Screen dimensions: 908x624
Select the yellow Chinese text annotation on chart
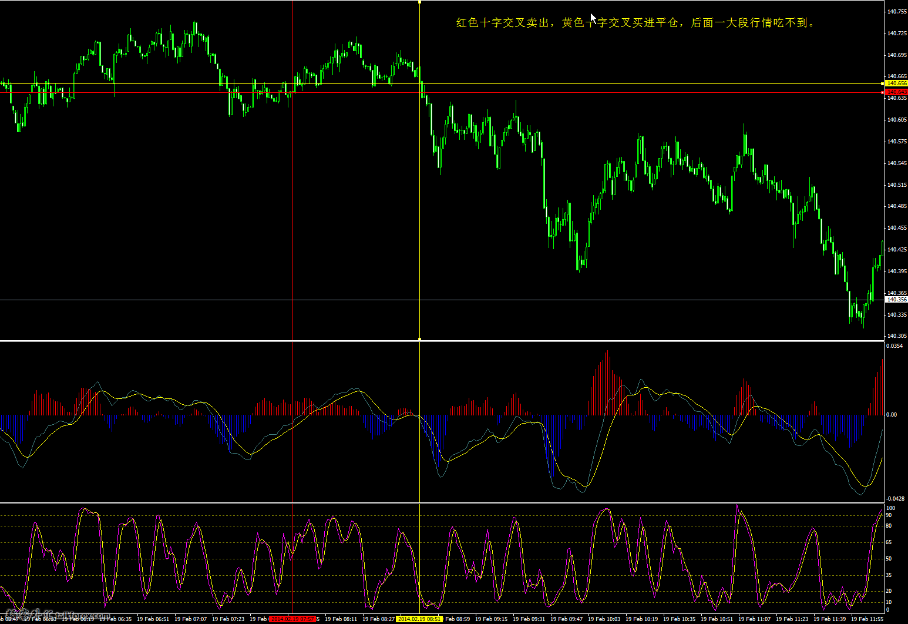pyautogui.click(x=635, y=23)
